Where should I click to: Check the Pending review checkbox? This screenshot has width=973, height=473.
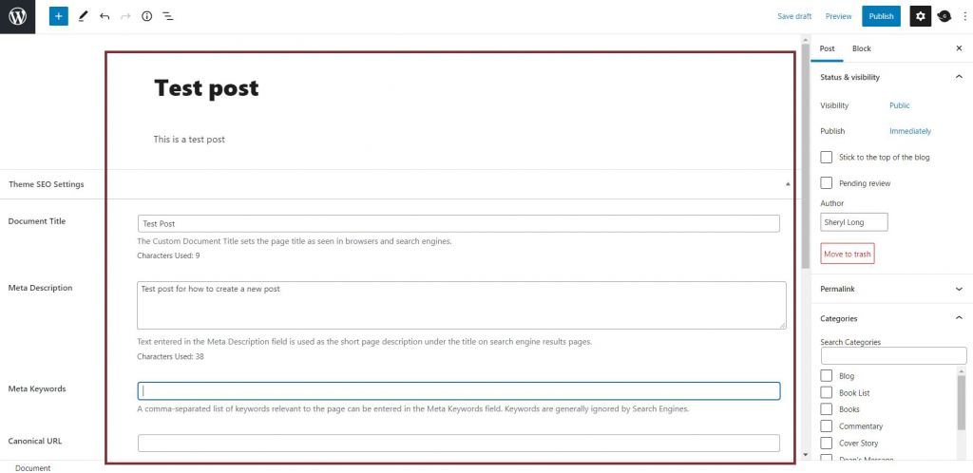[827, 182]
